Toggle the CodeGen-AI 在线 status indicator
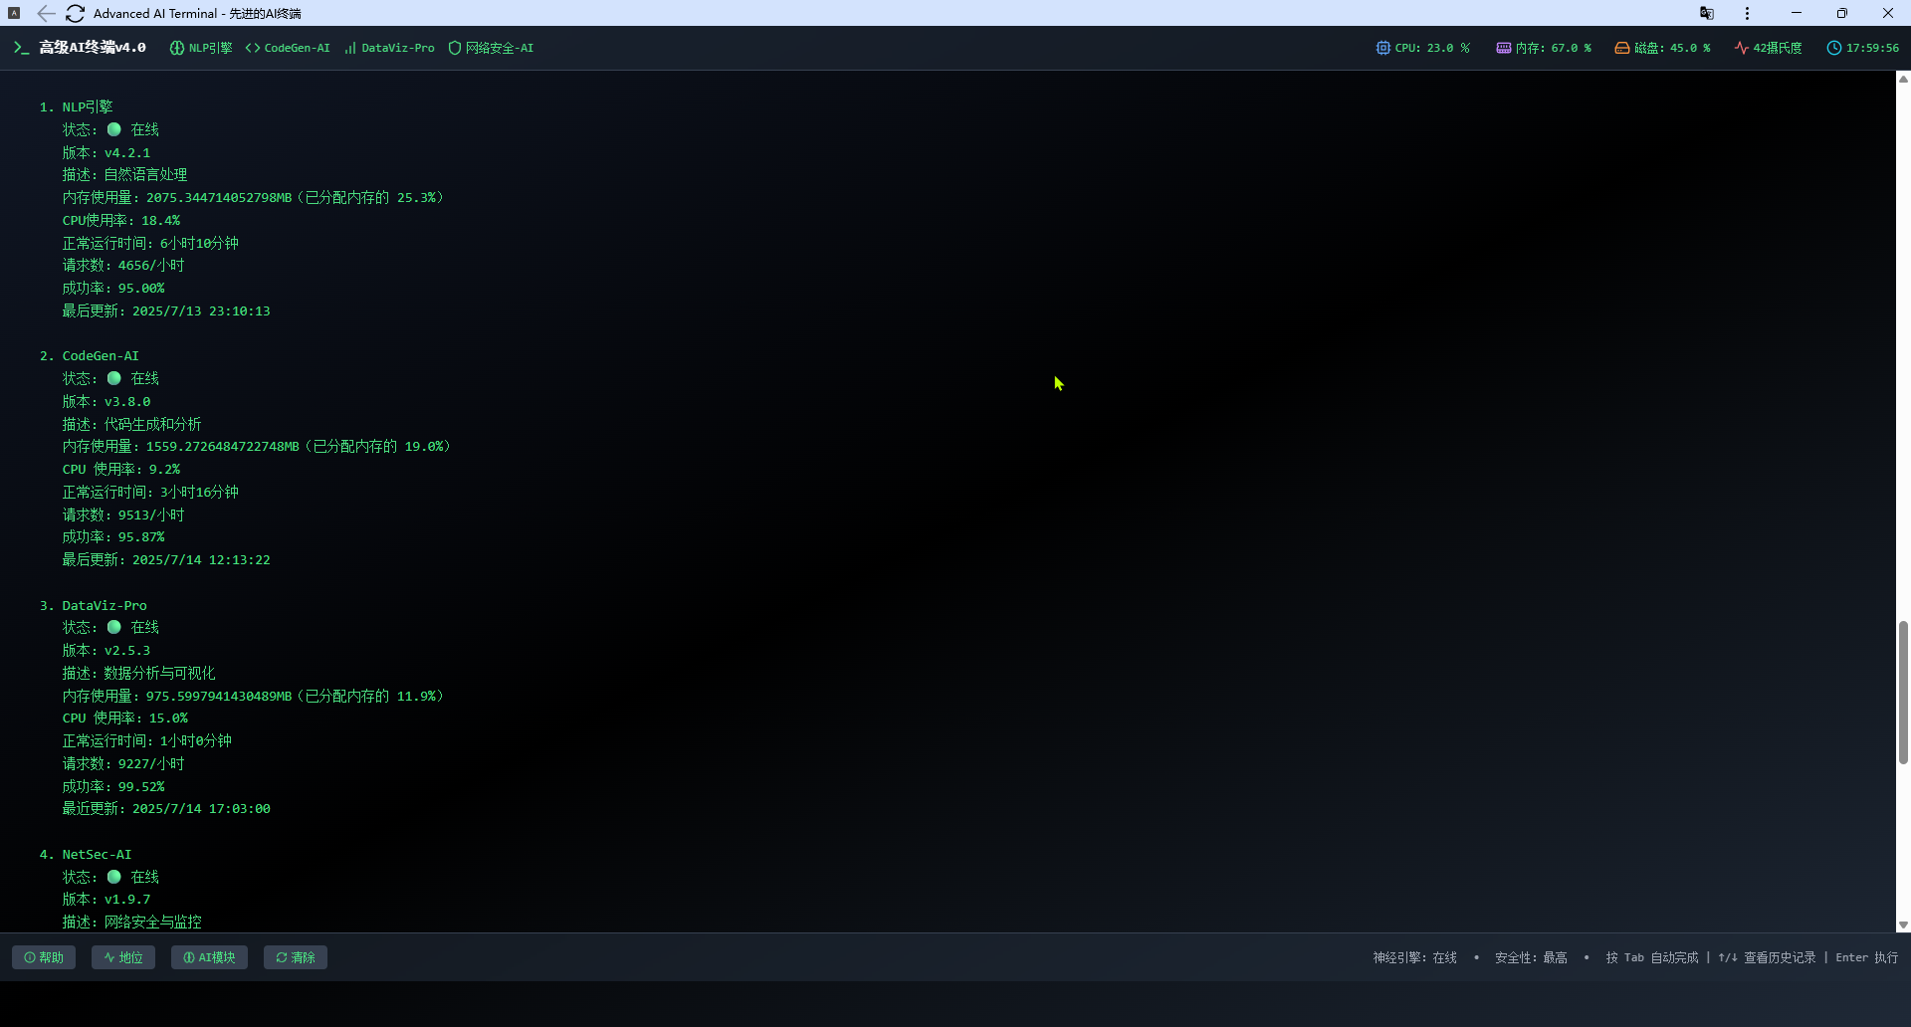 113,378
